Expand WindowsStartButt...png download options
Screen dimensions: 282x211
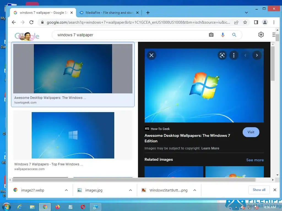tap(195, 190)
